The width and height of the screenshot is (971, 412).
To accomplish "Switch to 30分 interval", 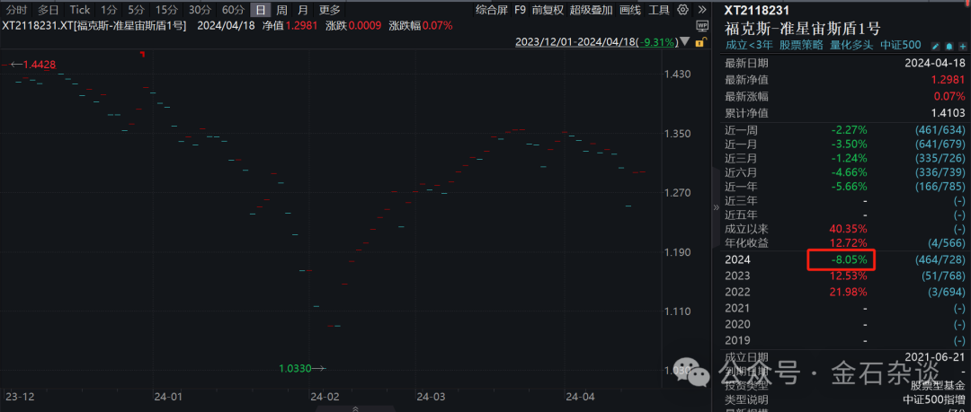I will [199, 10].
